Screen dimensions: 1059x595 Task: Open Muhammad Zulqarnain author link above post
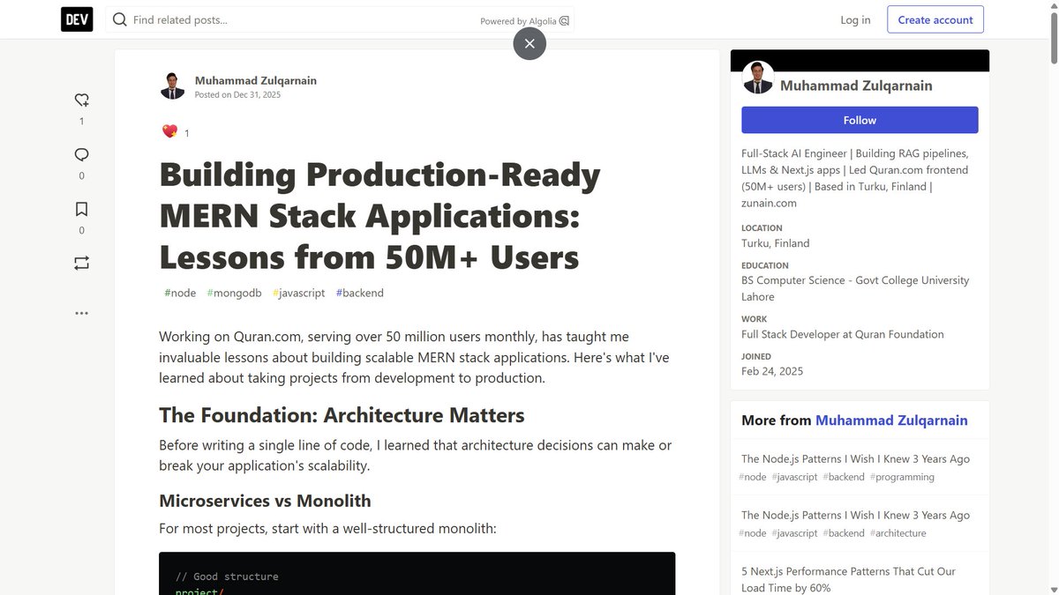click(256, 80)
